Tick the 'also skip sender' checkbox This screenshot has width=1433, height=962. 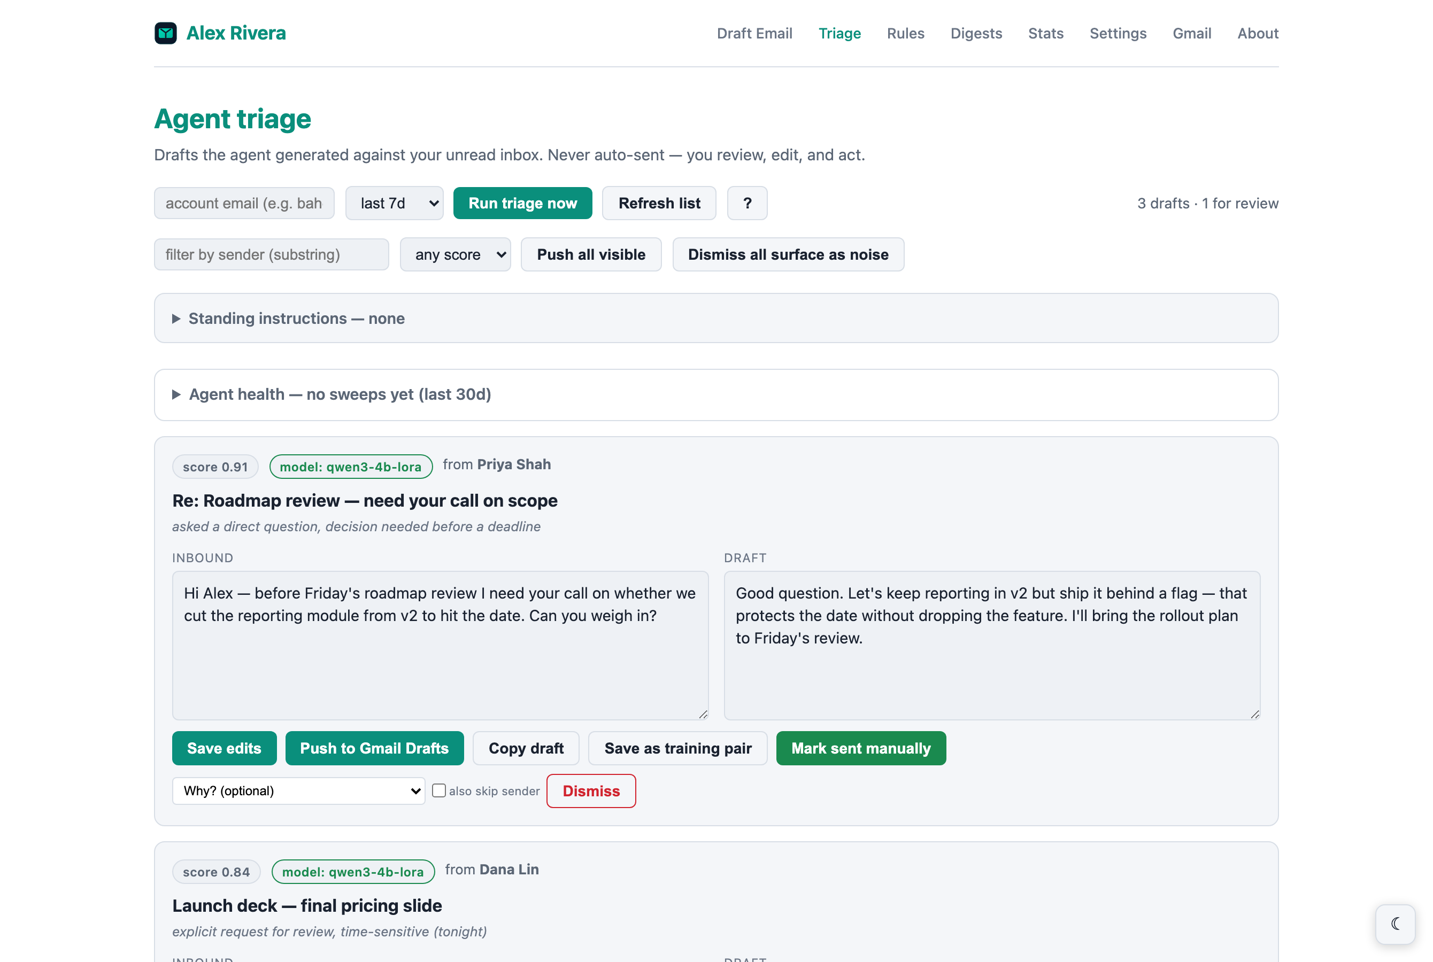439,790
